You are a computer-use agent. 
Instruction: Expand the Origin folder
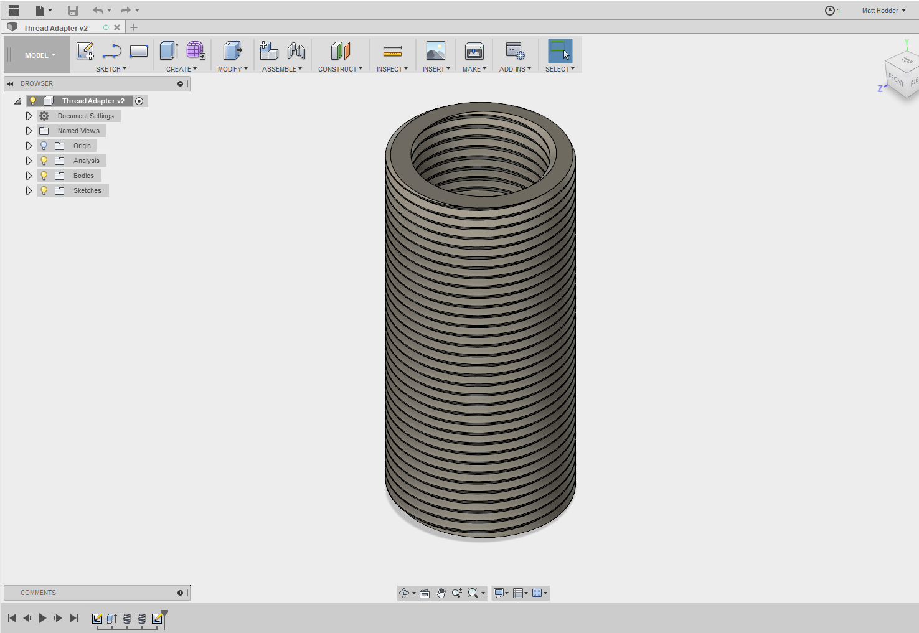click(x=29, y=146)
